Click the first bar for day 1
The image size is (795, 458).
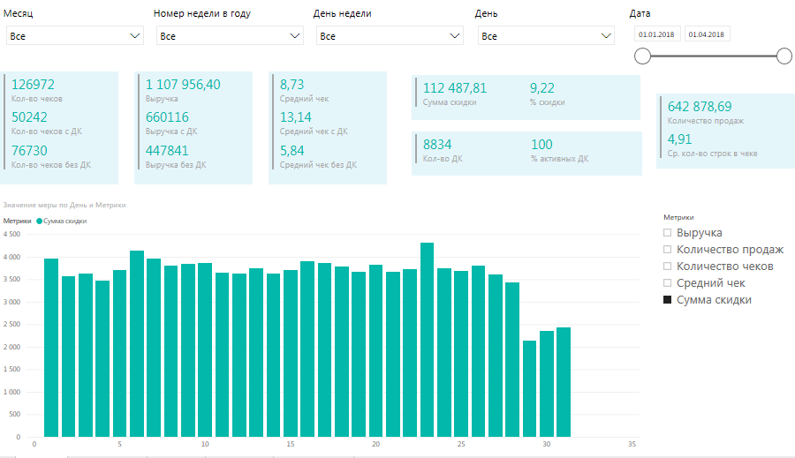tap(51, 348)
